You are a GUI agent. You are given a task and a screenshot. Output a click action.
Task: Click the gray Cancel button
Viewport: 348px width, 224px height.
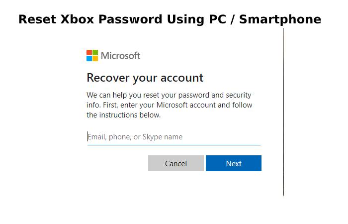(176, 163)
